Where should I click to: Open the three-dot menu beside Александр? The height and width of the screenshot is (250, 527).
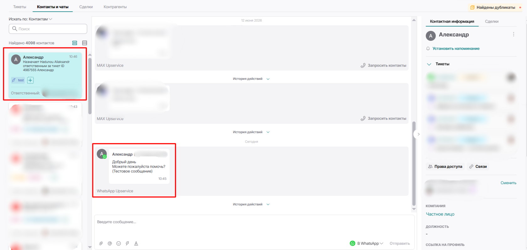coord(514,34)
